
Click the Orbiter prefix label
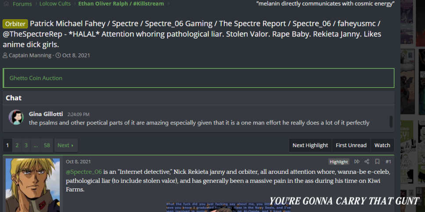point(15,24)
